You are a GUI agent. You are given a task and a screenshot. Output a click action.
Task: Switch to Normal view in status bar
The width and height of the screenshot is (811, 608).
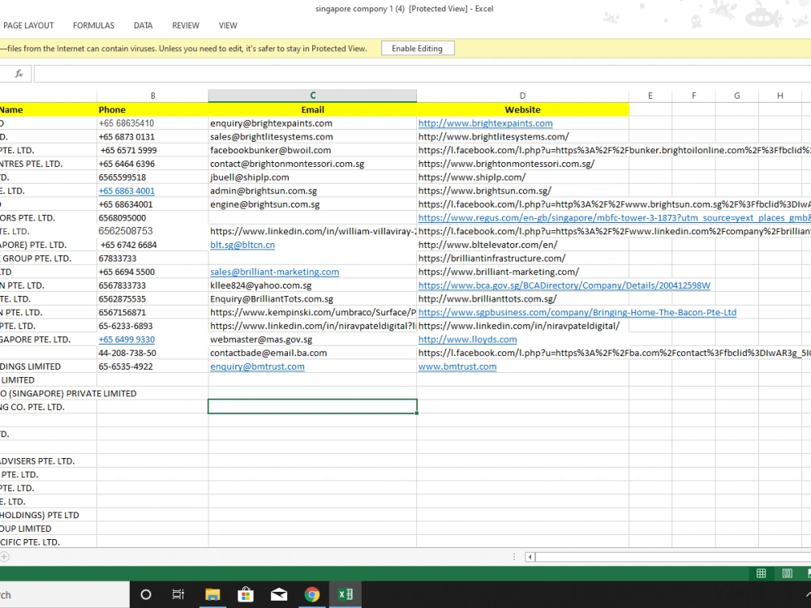(x=761, y=573)
